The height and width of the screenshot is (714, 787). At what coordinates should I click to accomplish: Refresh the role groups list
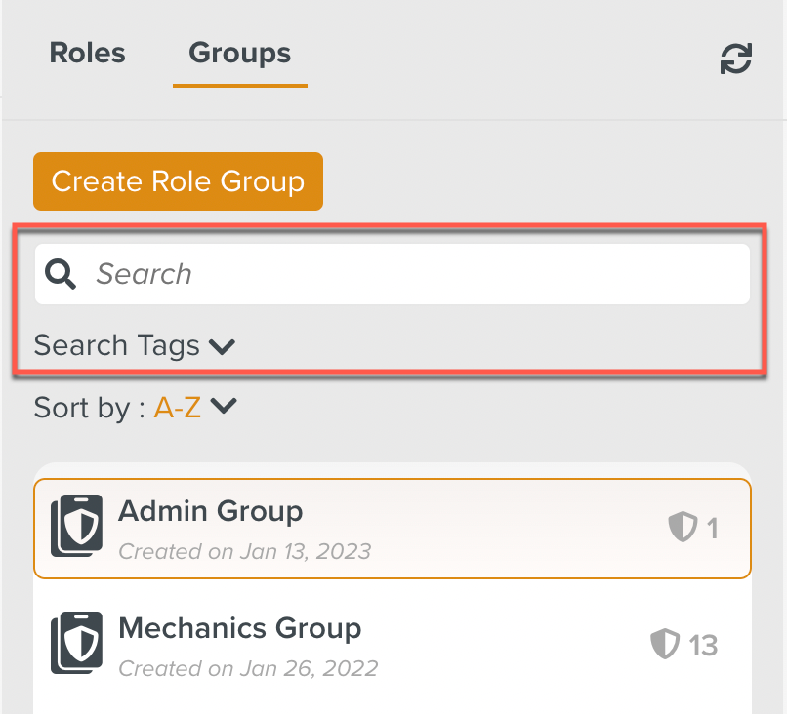(x=735, y=59)
